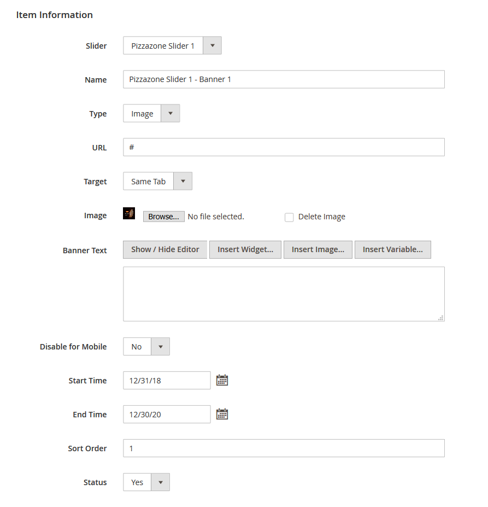
Task: Focus the Name text field
Action: pyautogui.click(x=284, y=79)
